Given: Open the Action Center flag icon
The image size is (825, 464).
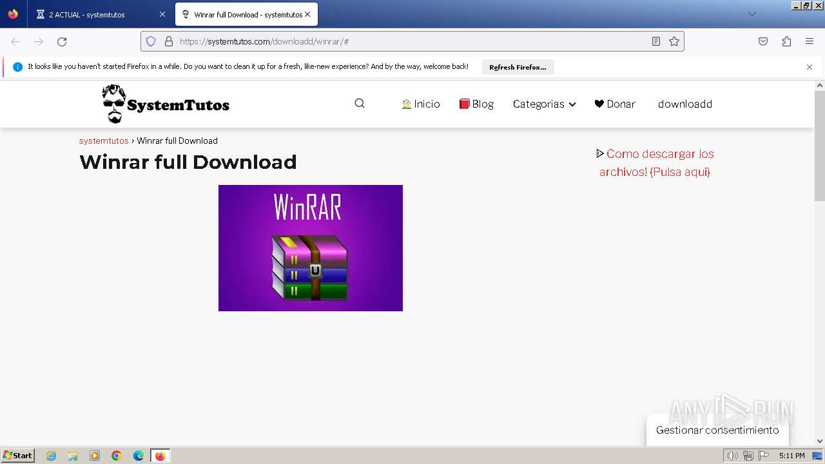Looking at the screenshot, I should [x=764, y=456].
